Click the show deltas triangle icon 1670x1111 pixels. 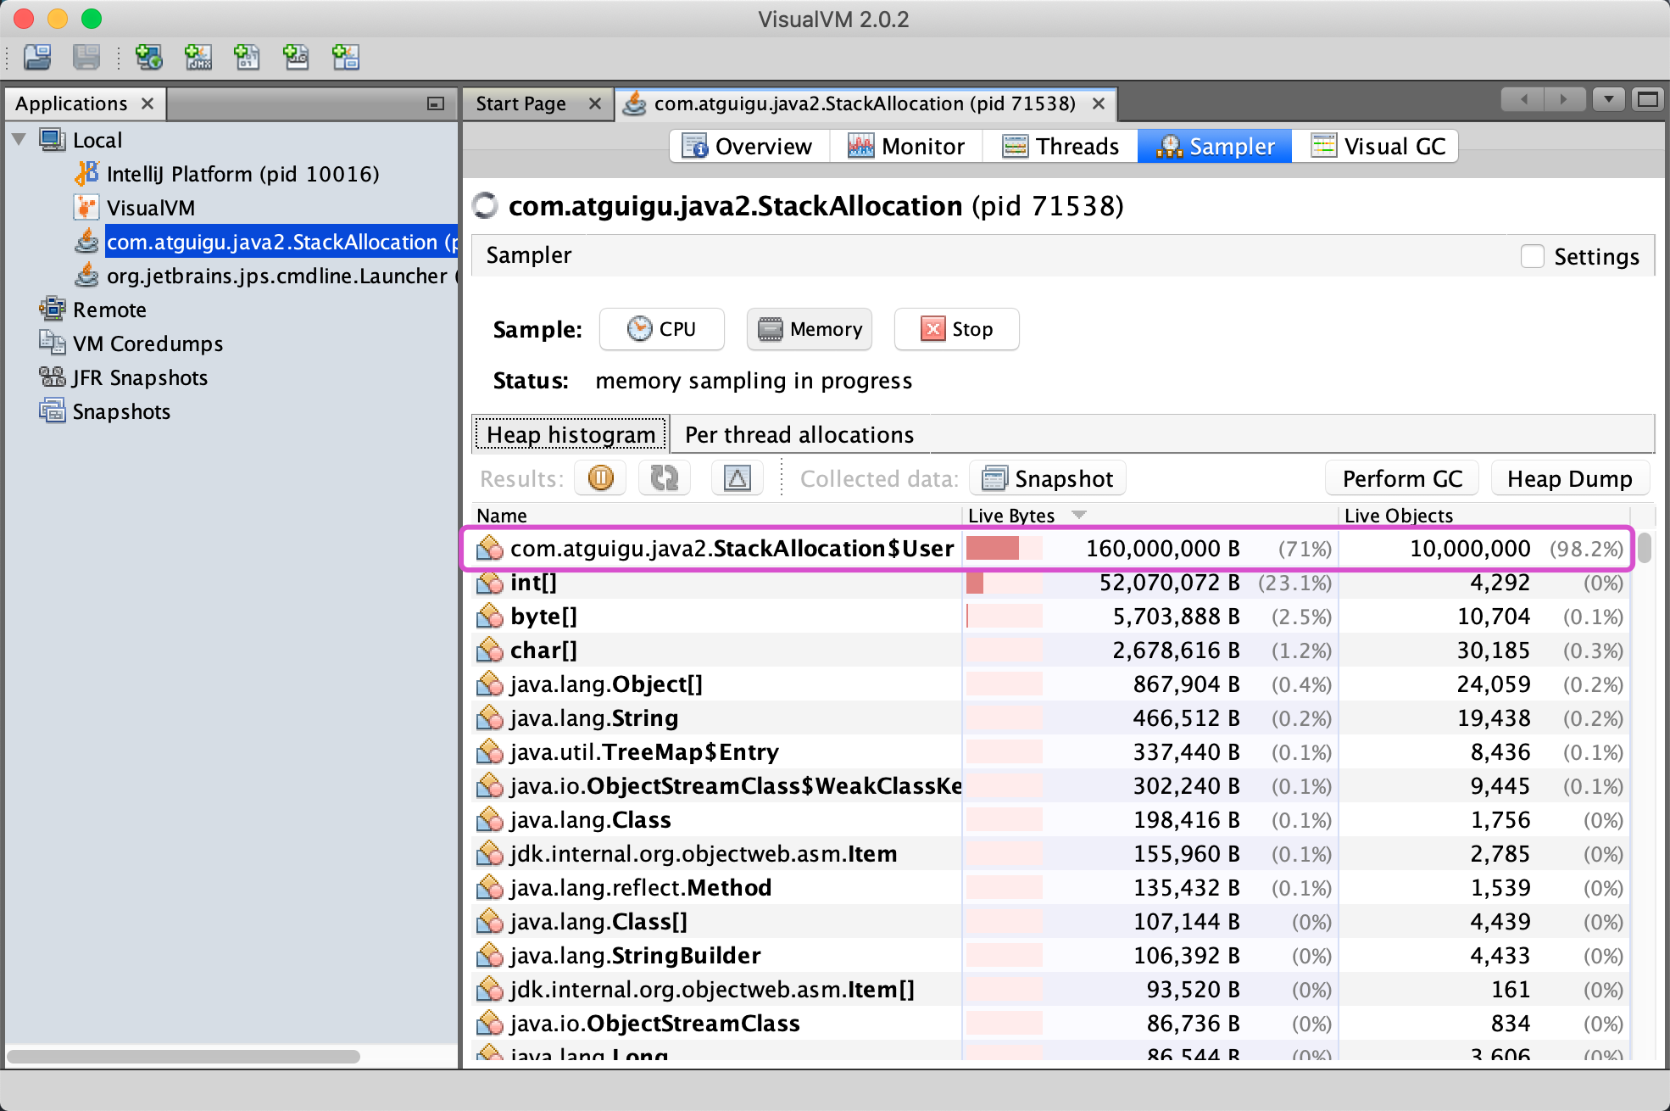(x=737, y=478)
